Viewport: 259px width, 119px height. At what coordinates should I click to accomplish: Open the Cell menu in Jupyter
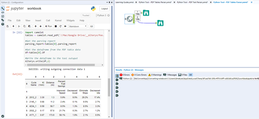[x=48, y=21]
